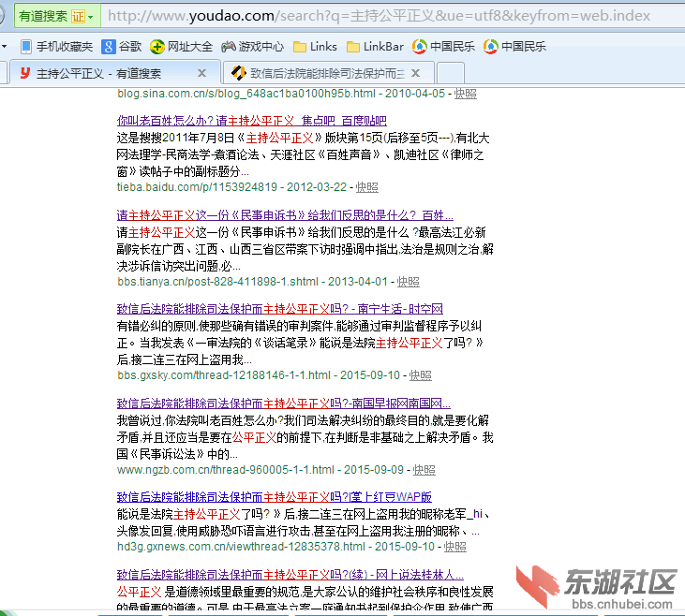Viewport: 685px width, 616px height.
Task: Open 快照 cache for tieba.baidu.com result
Action: pyautogui.click(x=367, y=187)
